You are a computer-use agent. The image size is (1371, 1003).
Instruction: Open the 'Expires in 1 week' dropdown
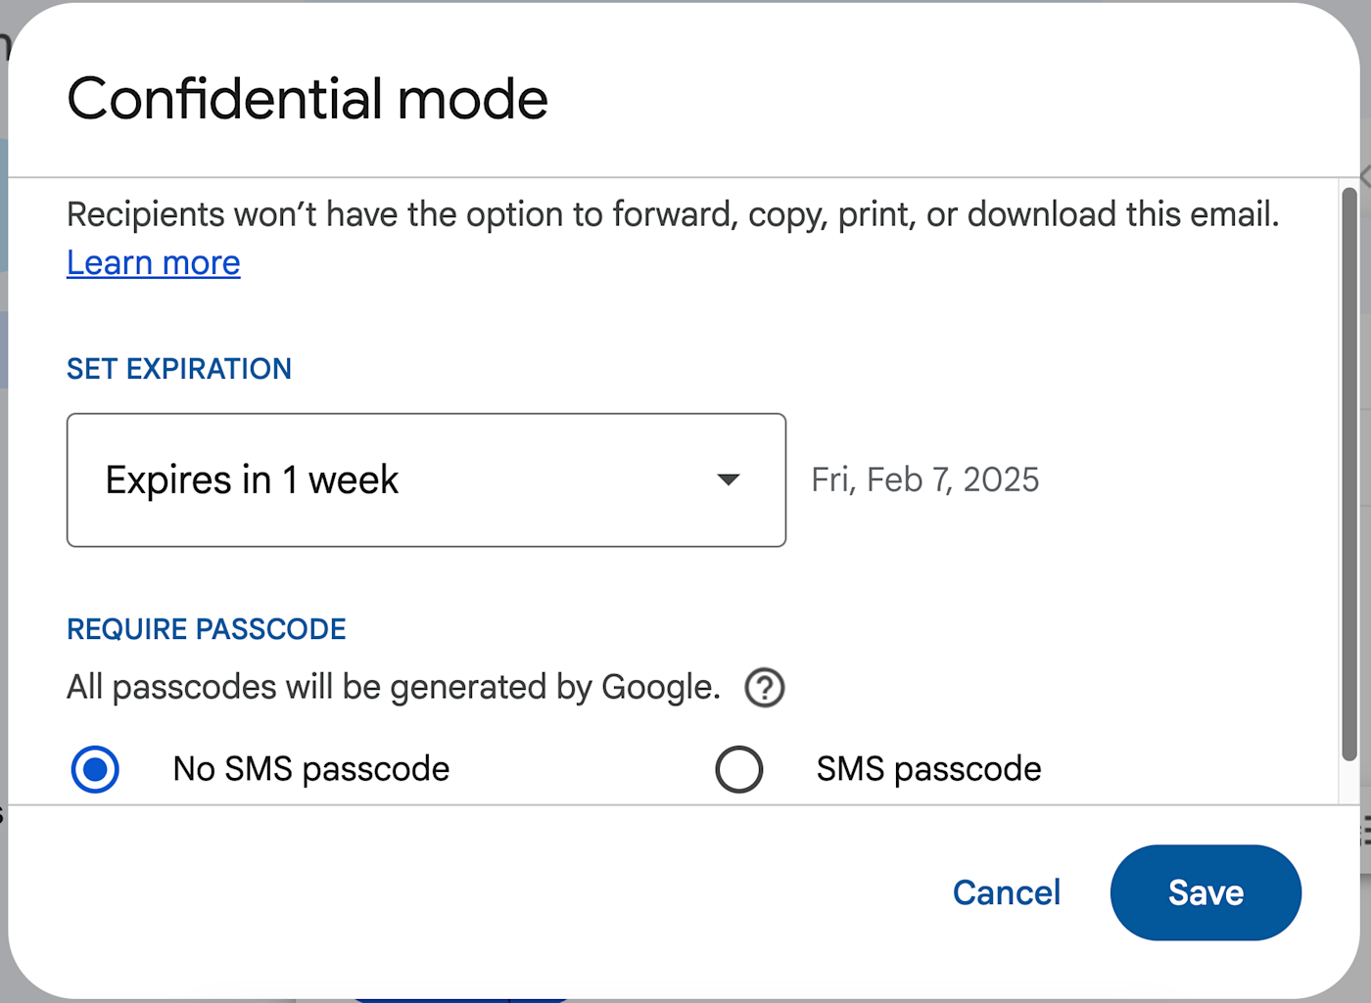pyautogui.click(x=426, y=479)
